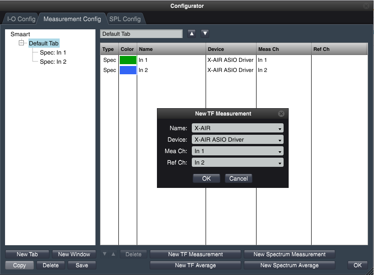Select Spec: In 1 in the tree
This screenshot has height=275, width=374.
click(x=53, y=53)
